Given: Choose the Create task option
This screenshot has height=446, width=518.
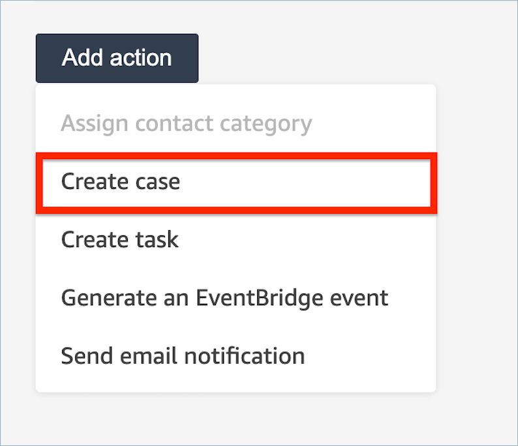Looking at the screenshot, I should click(x=120, y=239).
